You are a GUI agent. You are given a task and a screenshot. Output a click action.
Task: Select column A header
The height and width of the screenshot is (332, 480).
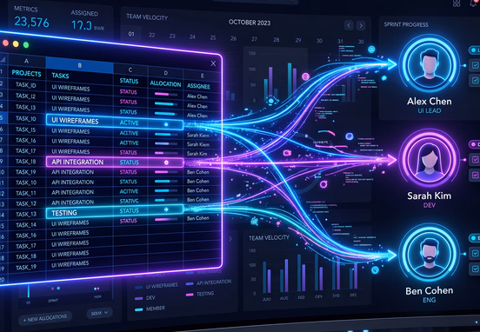pyautogui.click(x=27, y=61)
